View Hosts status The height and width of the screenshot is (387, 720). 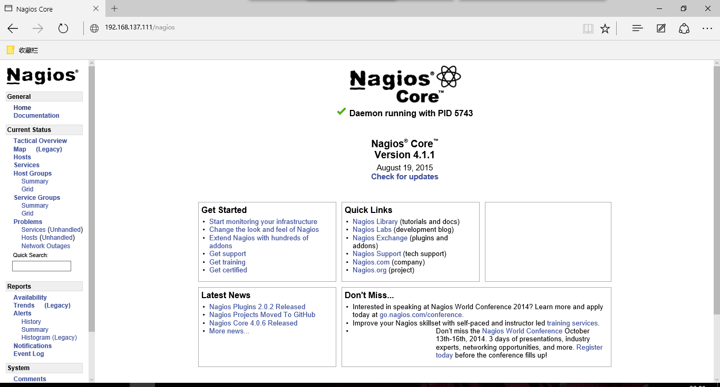22,157
